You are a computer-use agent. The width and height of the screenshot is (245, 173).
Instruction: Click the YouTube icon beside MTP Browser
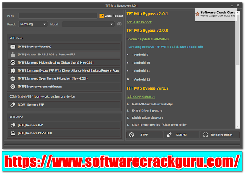pyautogui.click(x=13, y=47)
